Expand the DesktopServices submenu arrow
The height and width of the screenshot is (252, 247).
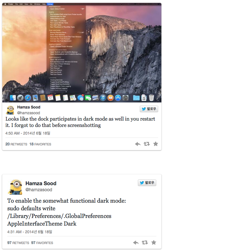point(84,80)
